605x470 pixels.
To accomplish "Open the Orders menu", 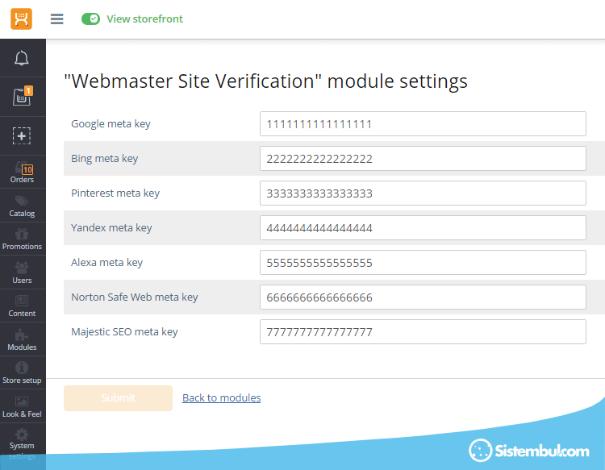I will coord(22,173).
